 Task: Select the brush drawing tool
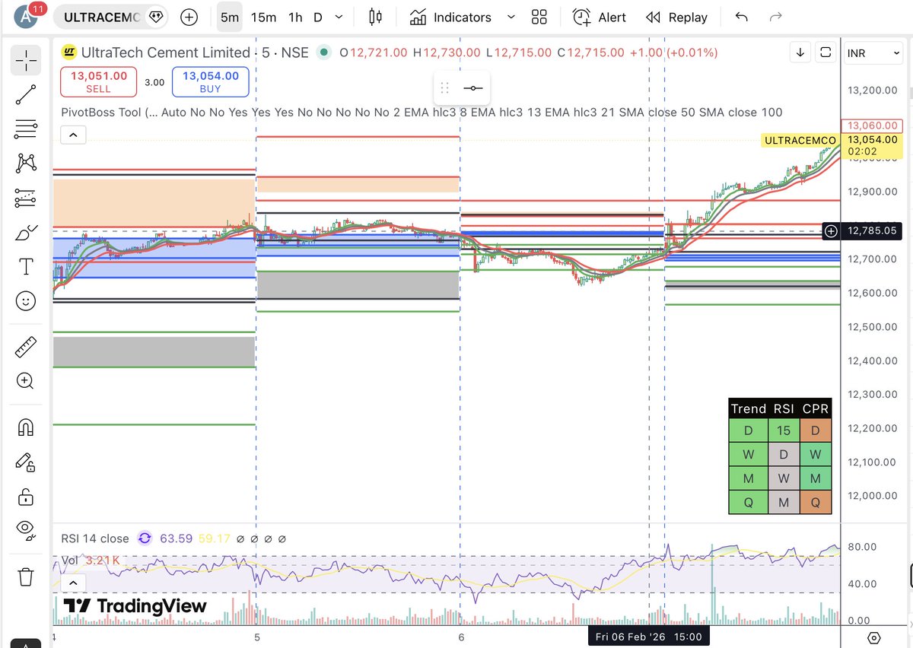click(26, 233)
